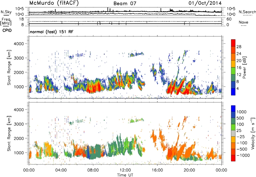Click the blue bottom of the power colorbar
Viewport: 256px width, 177px height.
[x=233, y=92]
